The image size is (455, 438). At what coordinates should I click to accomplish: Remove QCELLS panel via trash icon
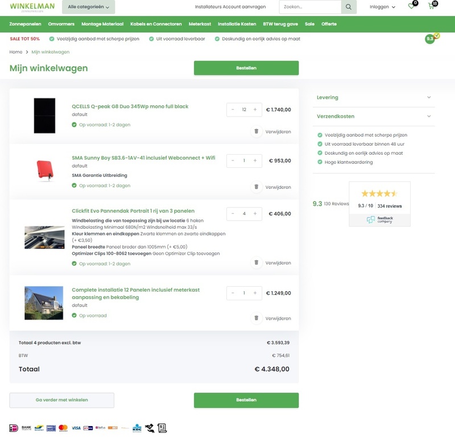[x=257, y=131]
